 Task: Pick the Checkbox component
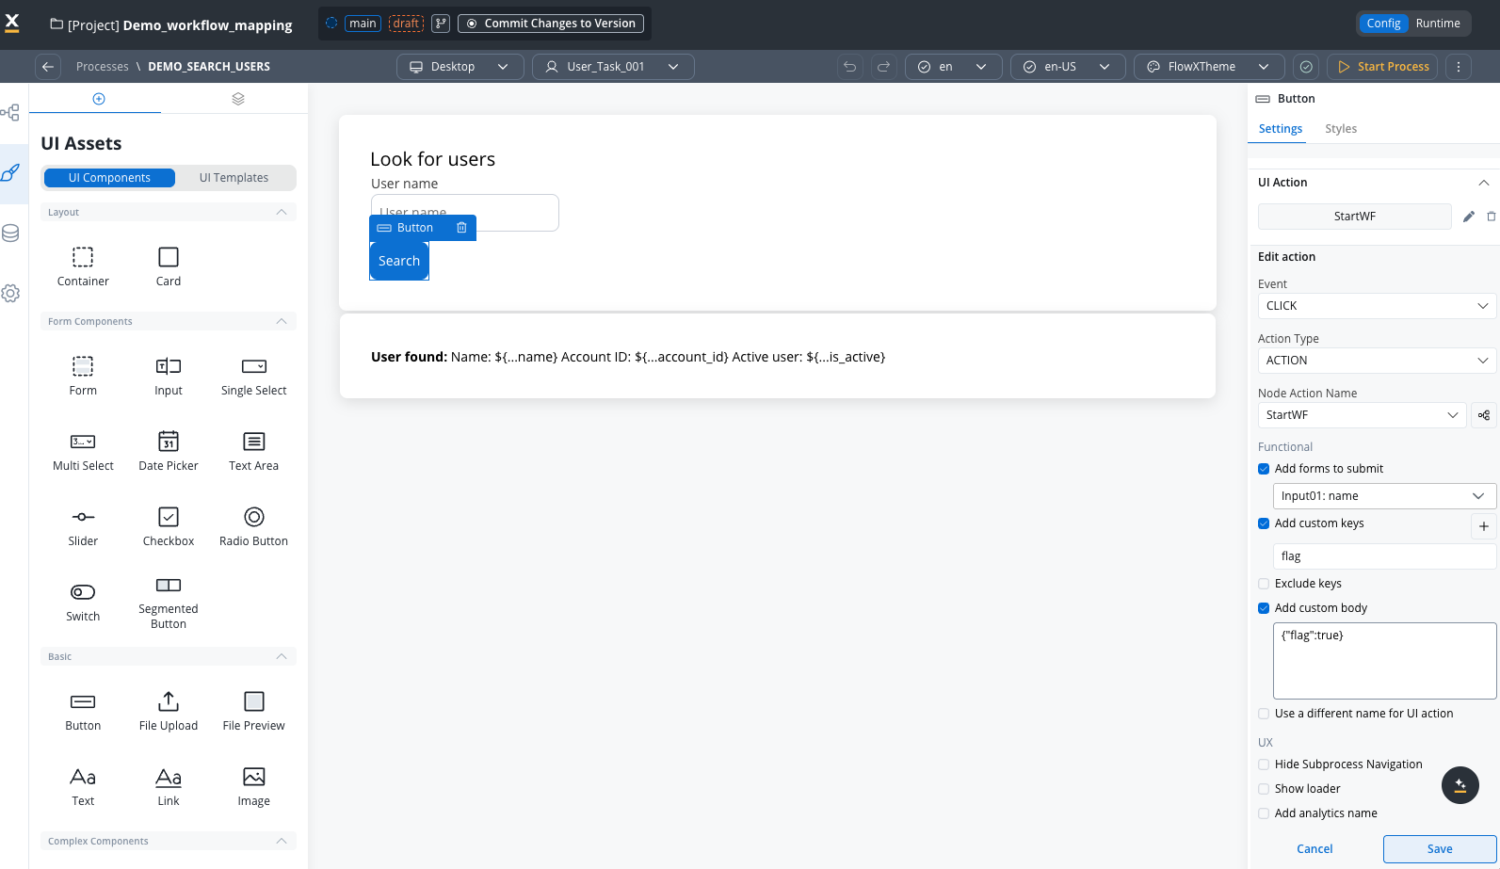[169, 526]
